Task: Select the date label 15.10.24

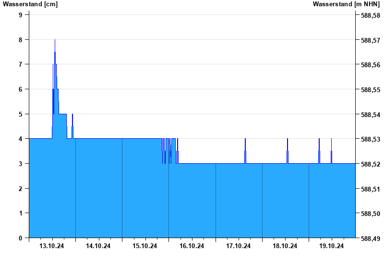Action: (145, 246)
